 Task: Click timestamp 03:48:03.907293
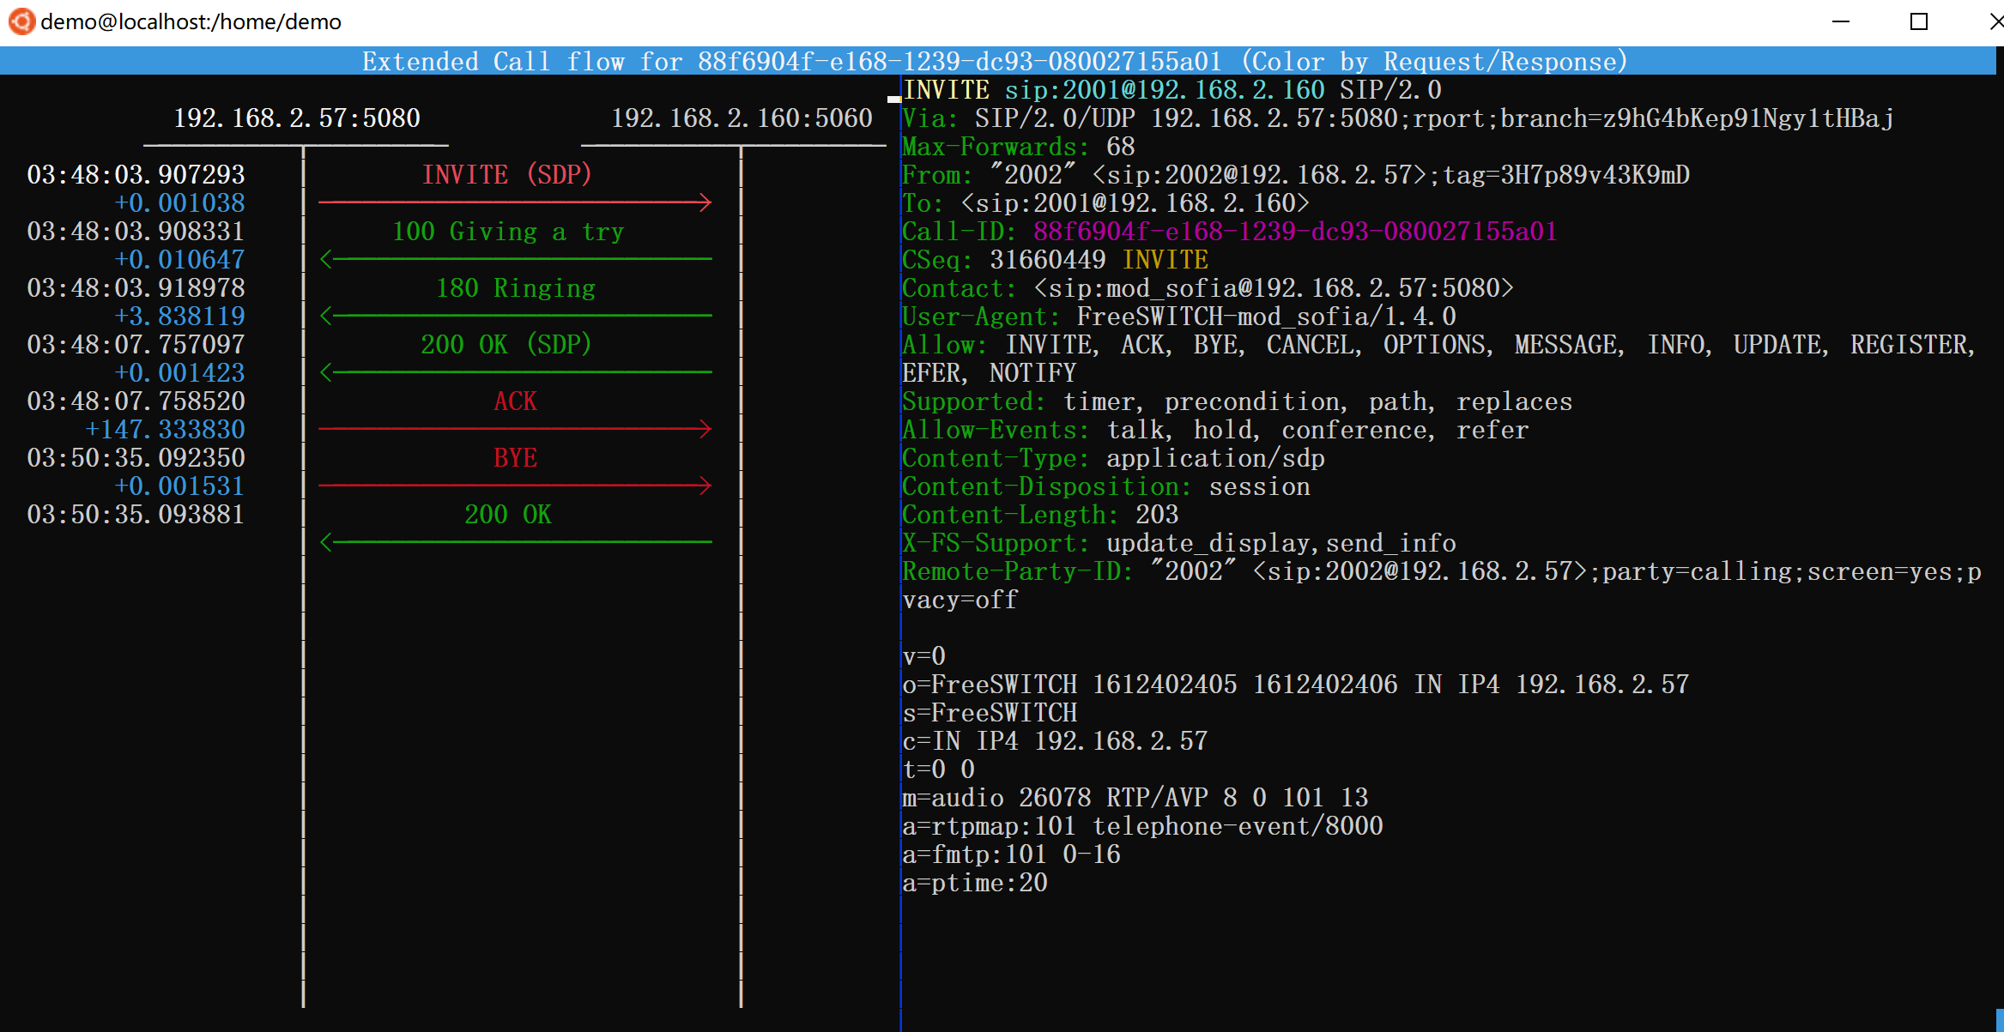(x=136, y=175)
